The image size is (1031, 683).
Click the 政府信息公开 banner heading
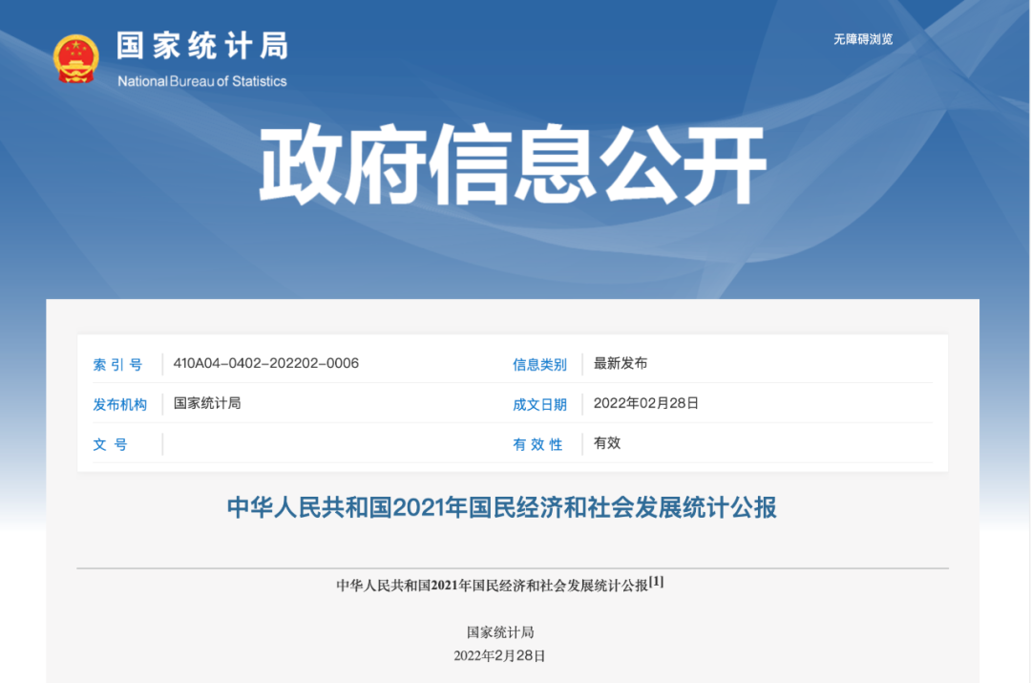[x=513, y=164]
